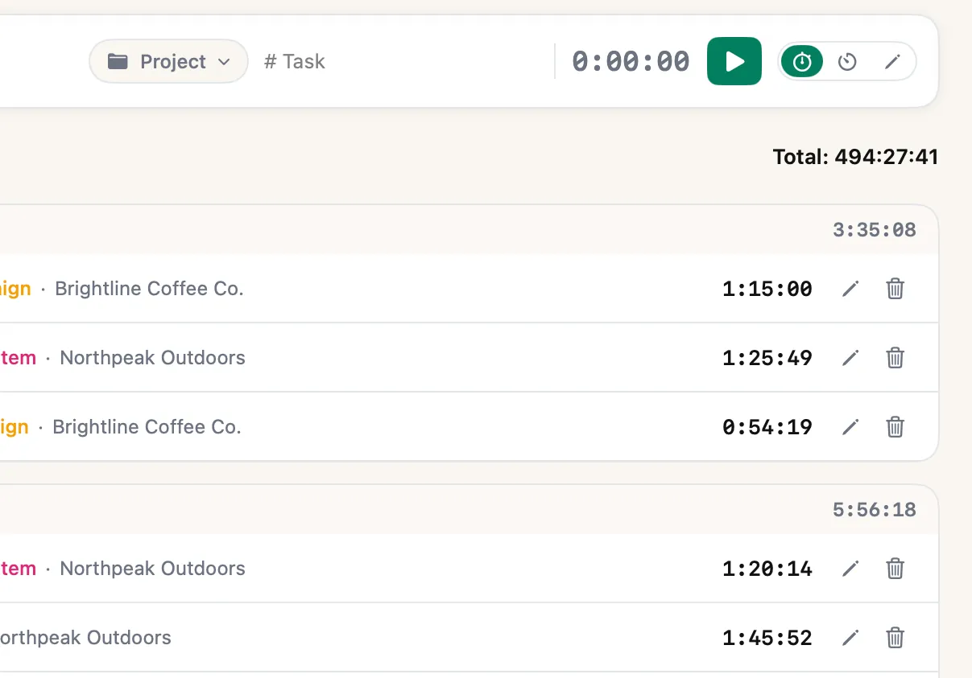
Task: Edit the 0:54:19 Brightline Coffee Co. entry
Action: coord(850,427)
